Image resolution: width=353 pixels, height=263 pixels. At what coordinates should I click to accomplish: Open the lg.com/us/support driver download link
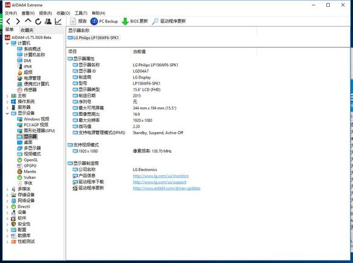click(x=159, y=182)
